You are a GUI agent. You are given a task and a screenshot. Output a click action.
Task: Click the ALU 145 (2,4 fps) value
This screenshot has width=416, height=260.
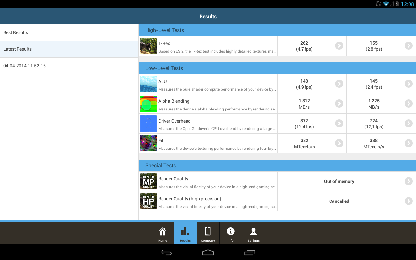[374, 84]
